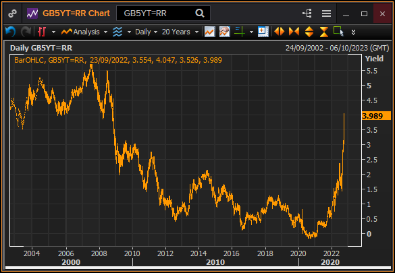This screenshot has width=395, height=273.
Task: Click the 2008 label on time axis
Action: coord(99,253)
